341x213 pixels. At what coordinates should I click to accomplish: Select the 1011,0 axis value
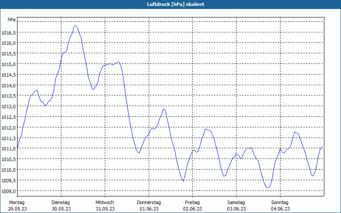(x=9, y=149)
